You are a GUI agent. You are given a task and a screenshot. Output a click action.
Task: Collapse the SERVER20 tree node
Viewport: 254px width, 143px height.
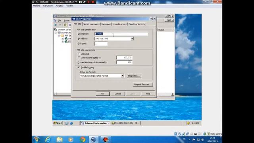point(56,33)
